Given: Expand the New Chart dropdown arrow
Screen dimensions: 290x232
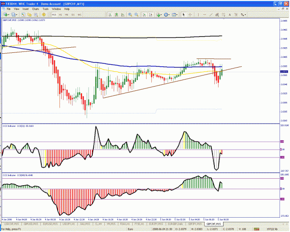Looking at the screenshot, I should [8, 14].
